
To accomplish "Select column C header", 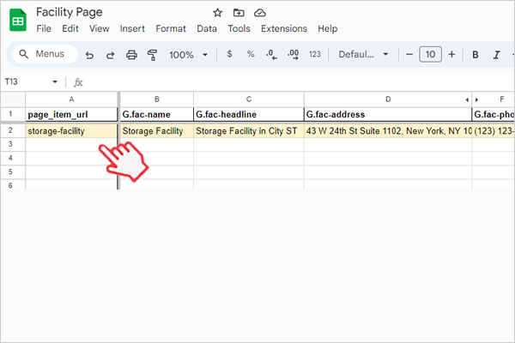I will 249,99.
